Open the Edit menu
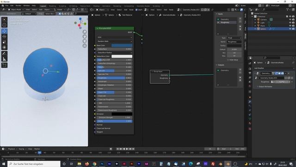The height and width of the screenshot is (167, 296). [x=12, y=6]
